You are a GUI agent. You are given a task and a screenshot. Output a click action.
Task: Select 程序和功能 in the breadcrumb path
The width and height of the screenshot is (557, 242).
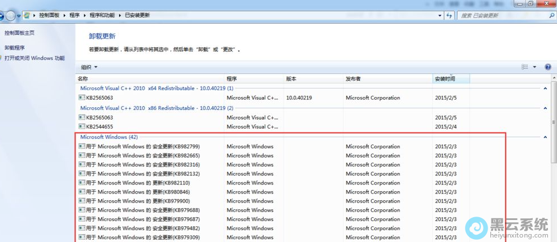pyautogui.click(x=103, y=15)
